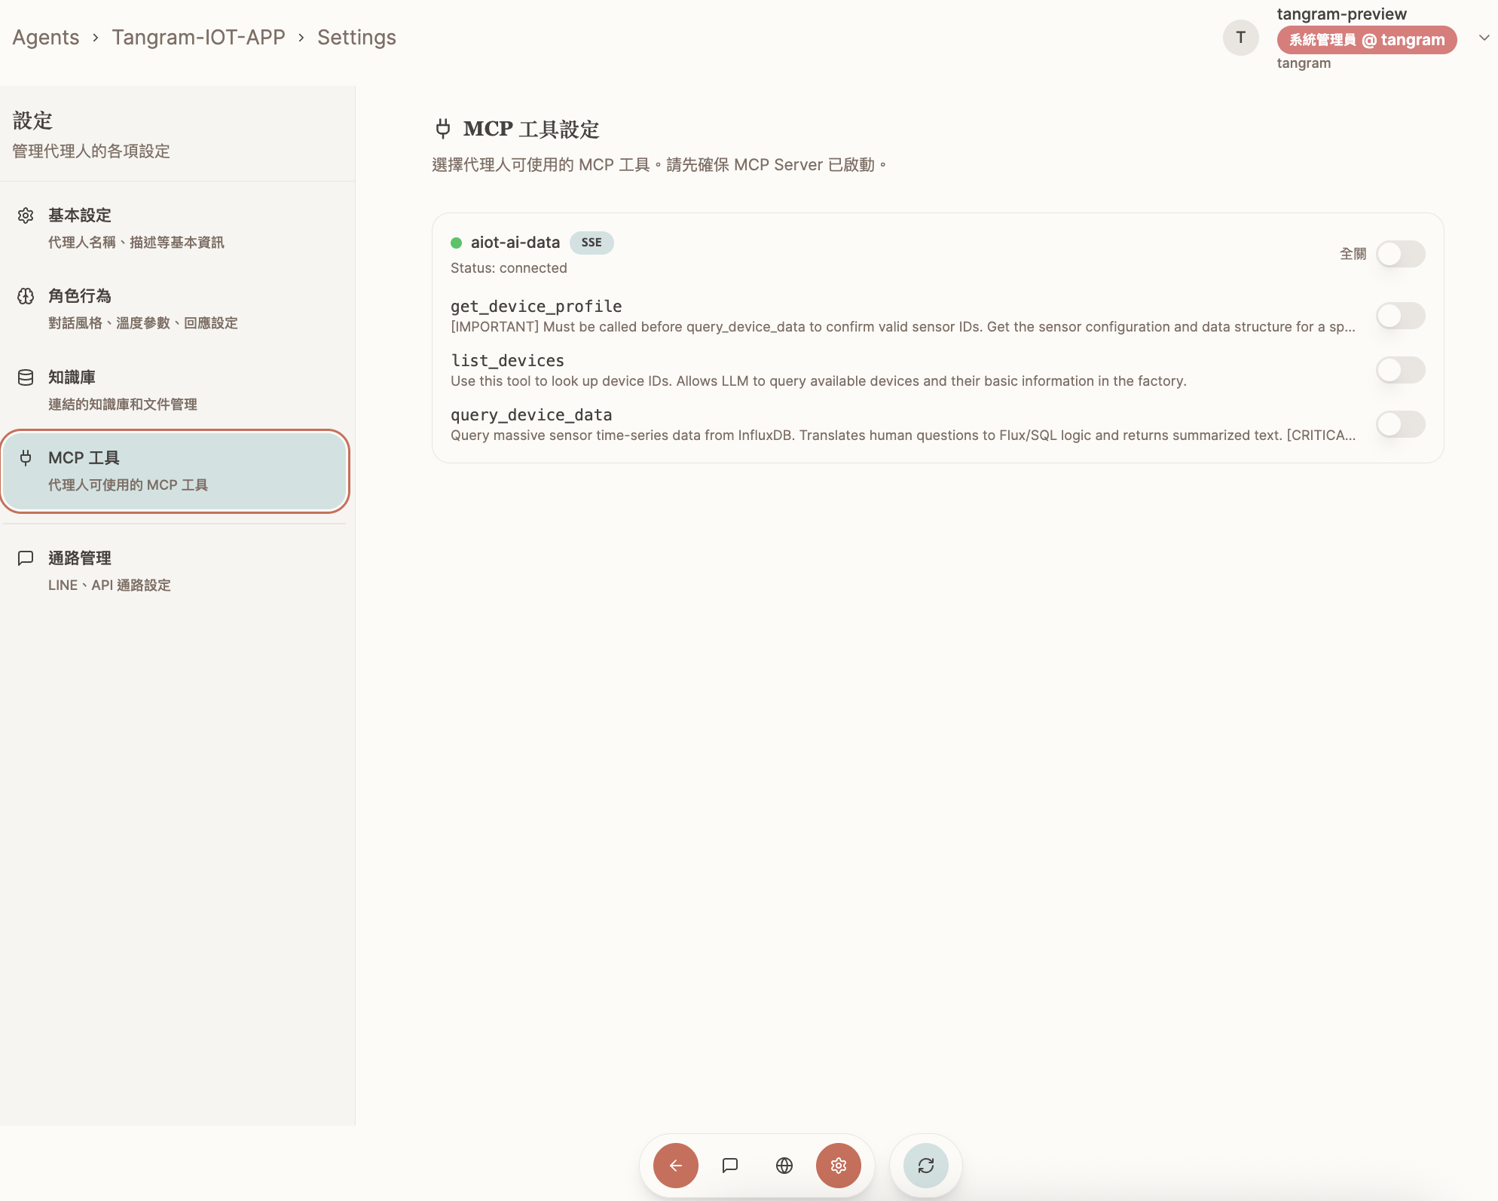Click the gear icon beside 基本設定
Screen dimensions: 1498x1201
(26, 215)
